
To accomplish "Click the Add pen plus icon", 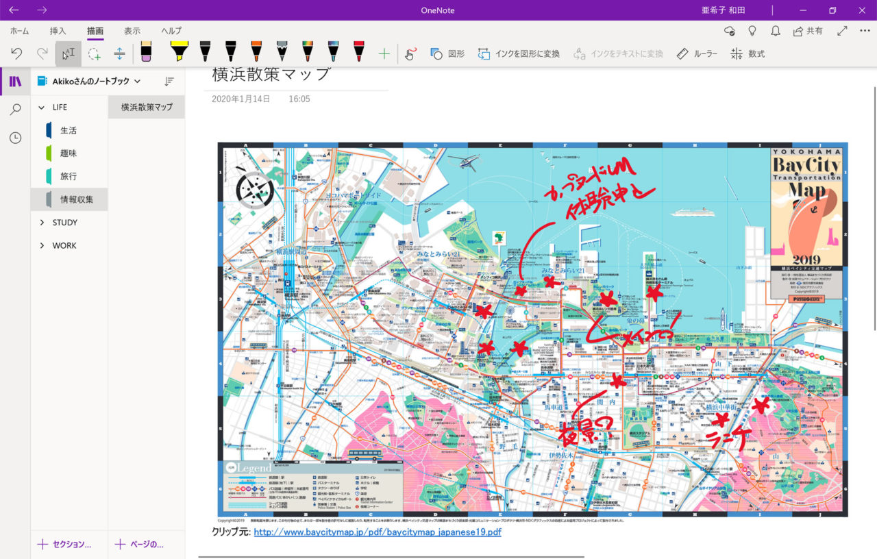I will click(x=384, y=53).
